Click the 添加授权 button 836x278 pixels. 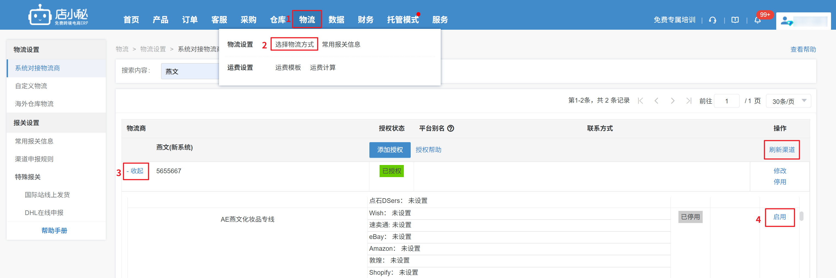click(389, 150)
